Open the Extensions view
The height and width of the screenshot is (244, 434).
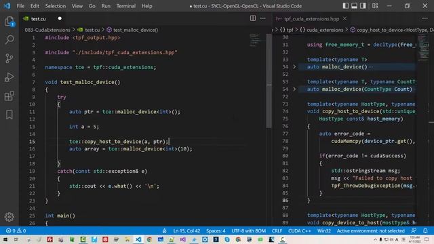point(9,96)
